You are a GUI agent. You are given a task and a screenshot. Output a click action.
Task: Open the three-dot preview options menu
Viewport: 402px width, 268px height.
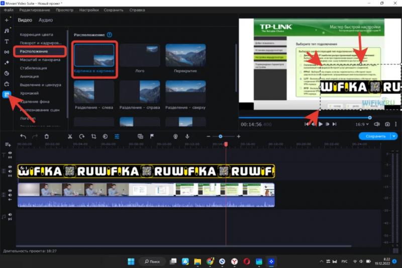397,124
